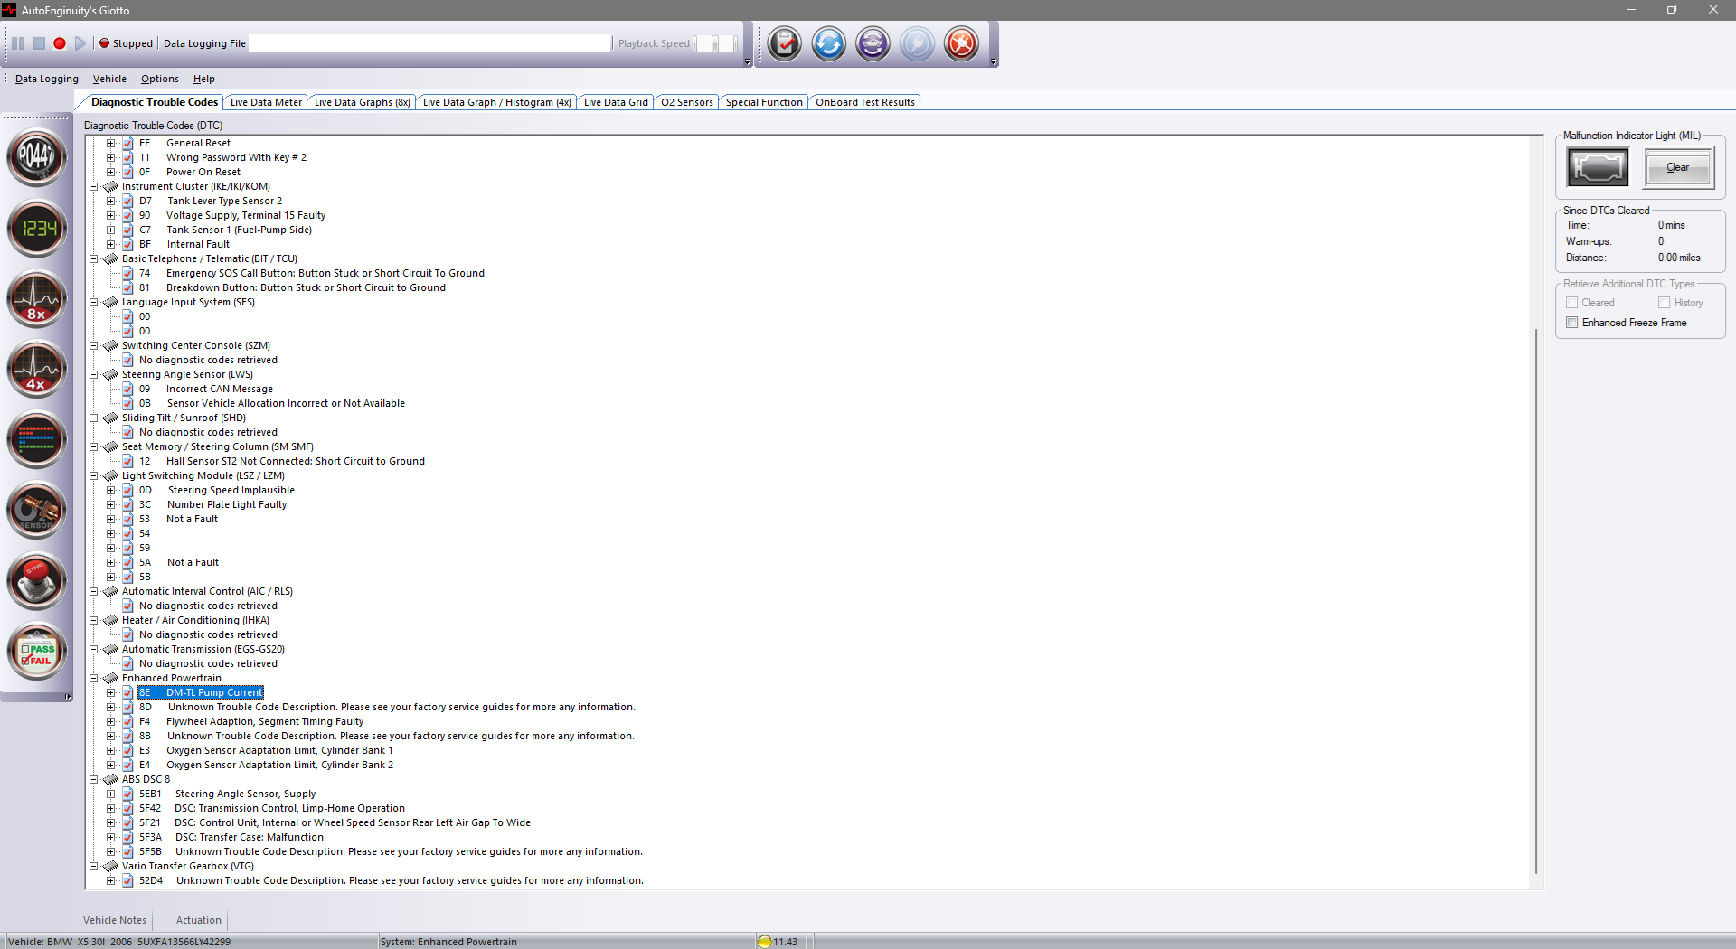
Task: Open the 8x live data graphs icon
Action: pyautogui.click(x=36, y=298)
